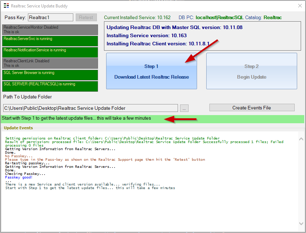Image resolution: width=306 pixels, height=233 pixels.
Task: Click the Create Events File button
Action: pyautogui.click(x=252, y=108)
